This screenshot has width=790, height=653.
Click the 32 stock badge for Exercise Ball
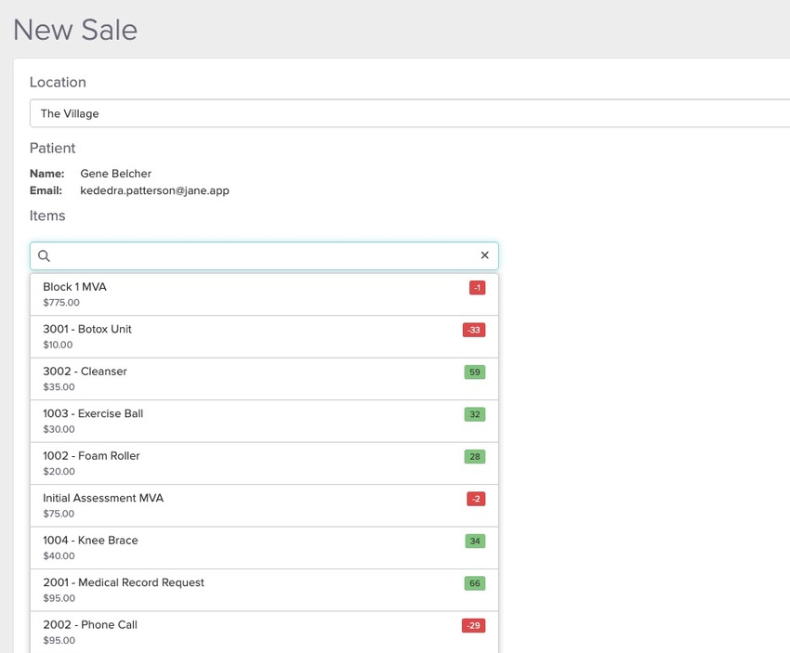(x=475, y=414)
